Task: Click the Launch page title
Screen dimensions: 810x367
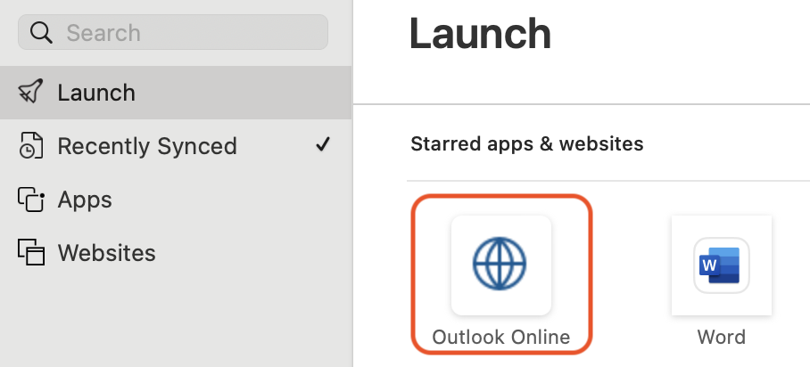Action: (x=481, y=34)
